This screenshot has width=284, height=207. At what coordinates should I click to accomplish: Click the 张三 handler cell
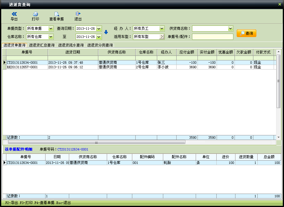coord(167,63)
